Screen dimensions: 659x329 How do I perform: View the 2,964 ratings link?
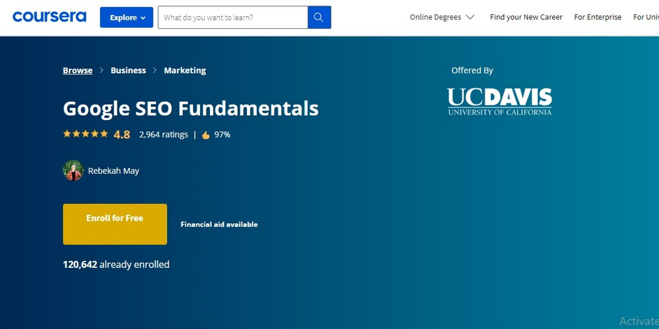pos(164,135)
